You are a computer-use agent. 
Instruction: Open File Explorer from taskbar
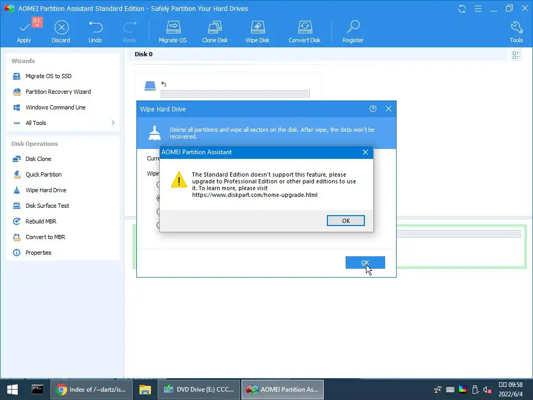pos(145,390)
